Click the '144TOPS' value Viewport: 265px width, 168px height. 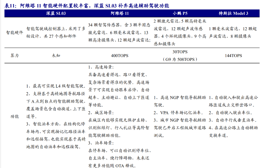click(x=233, y=56)
